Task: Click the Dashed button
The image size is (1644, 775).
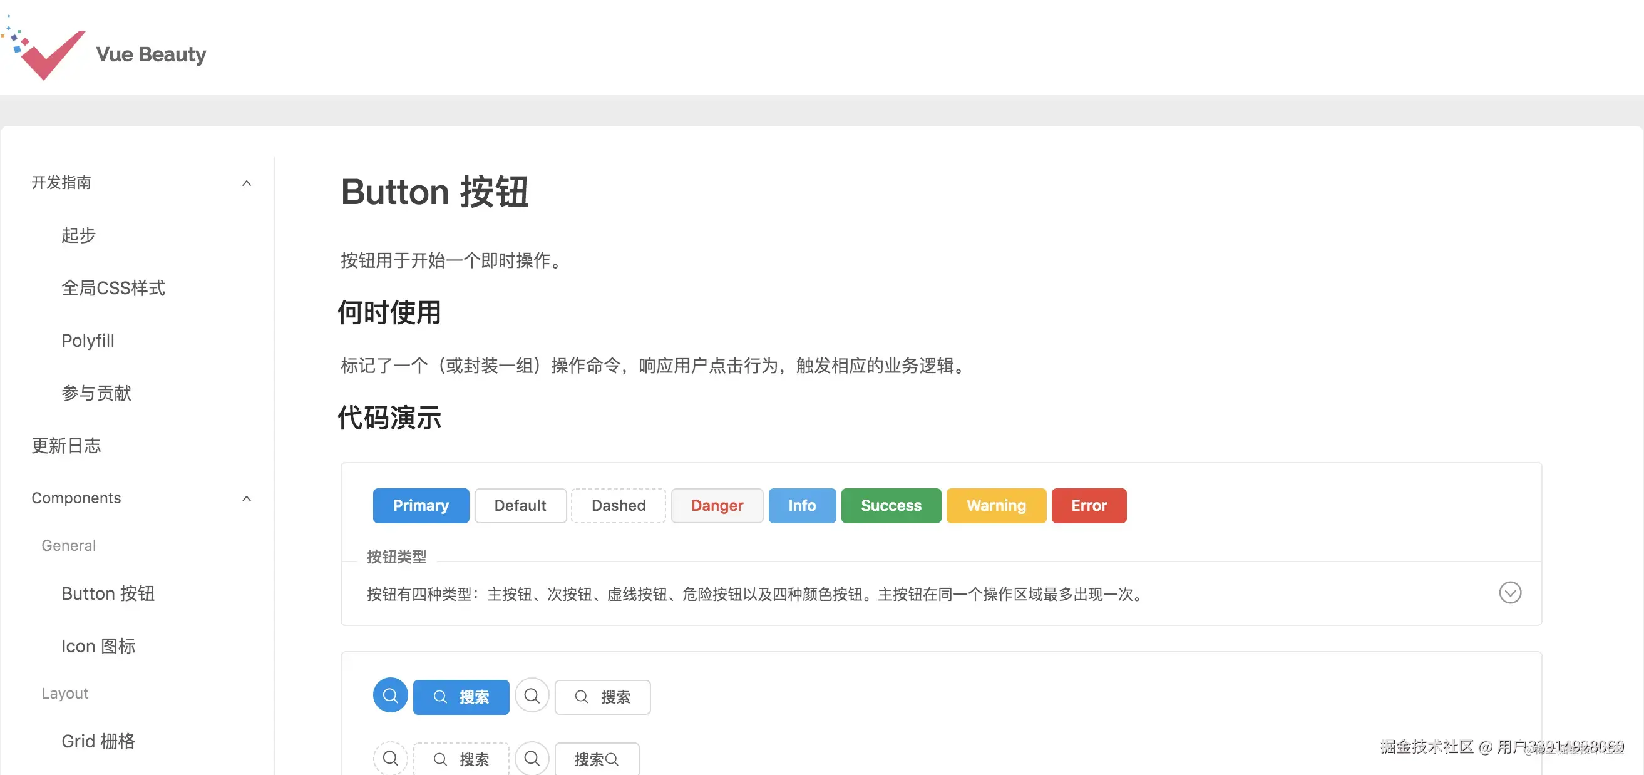Action: (x=618, y=506)
